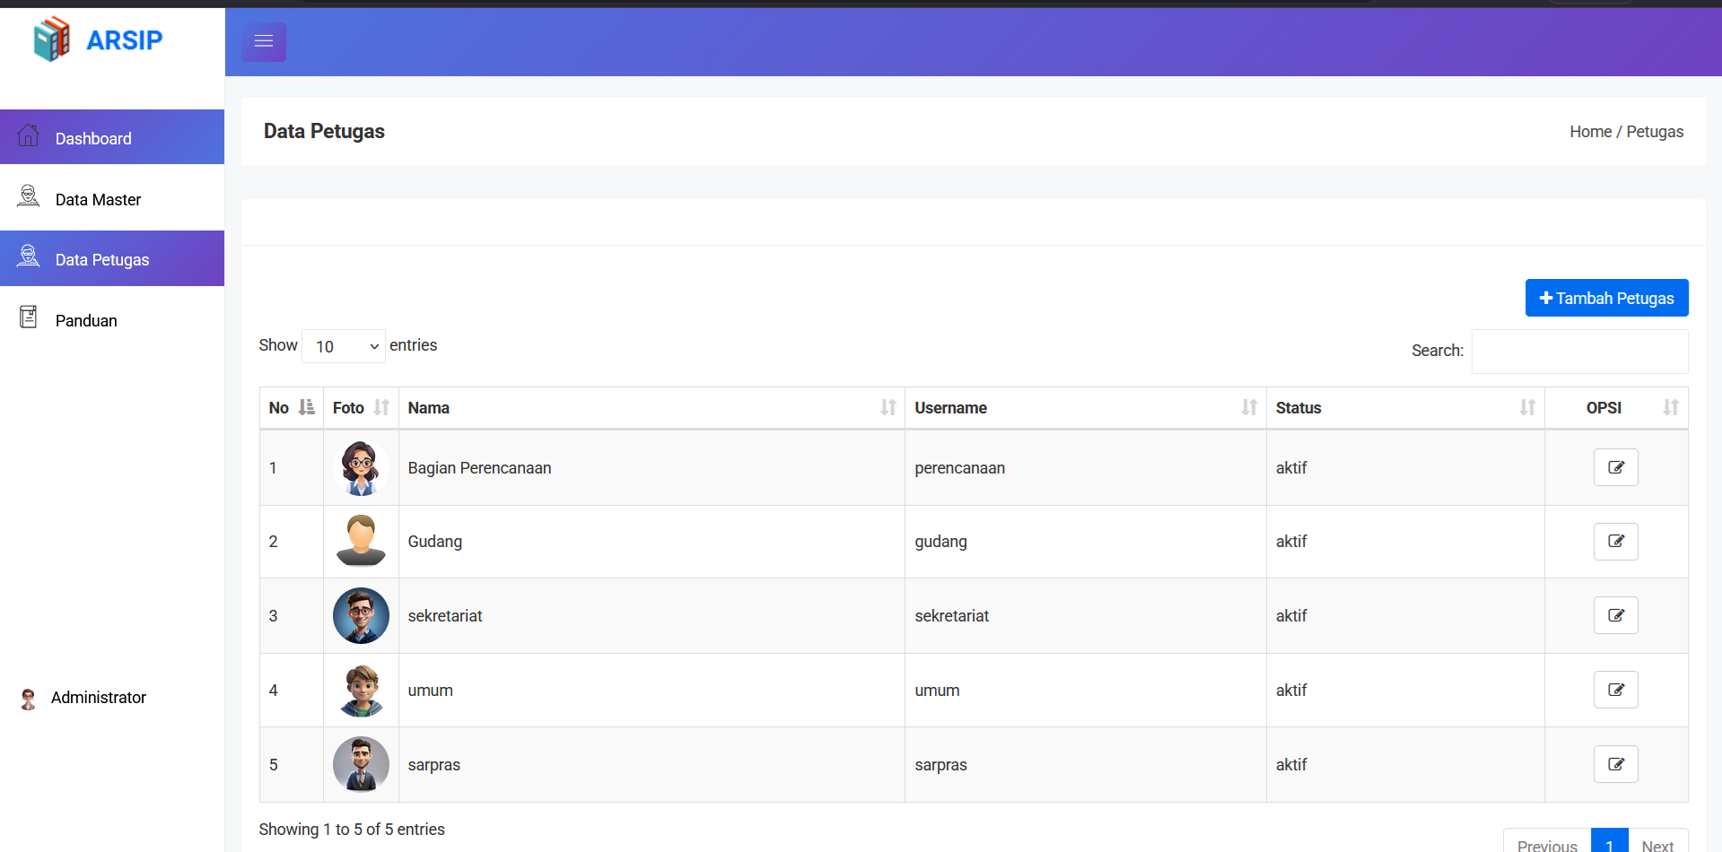Open Dashboard in the sidebar
This screenshot has height=852, width=1722.
[112, 137]
